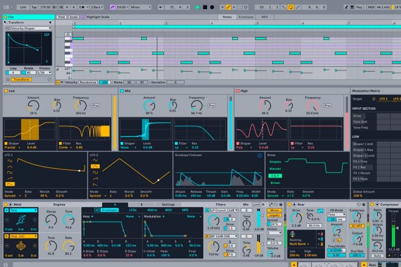Click the Follow playback arrow icon
The image size is (401, 267).
(161, 7)
